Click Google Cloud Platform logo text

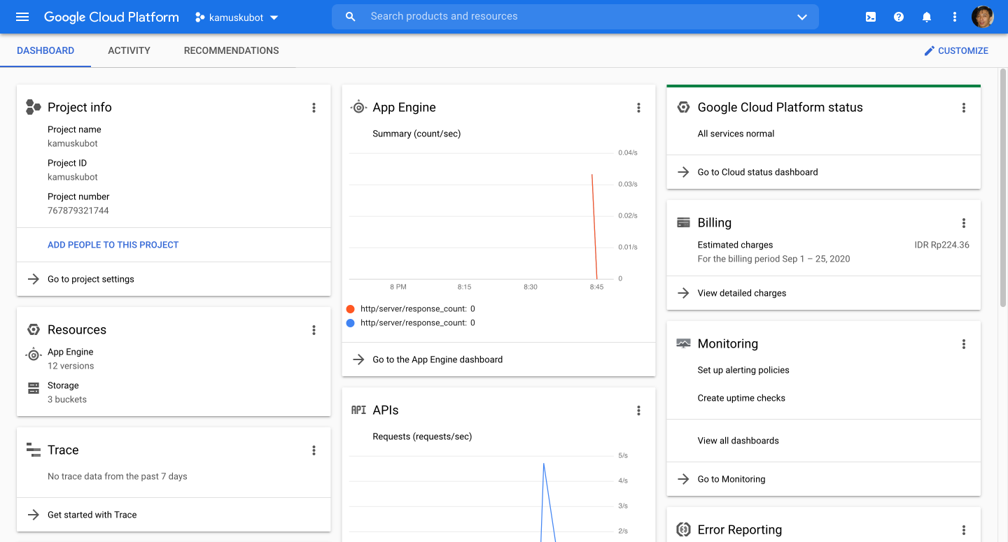pos(111,17)
